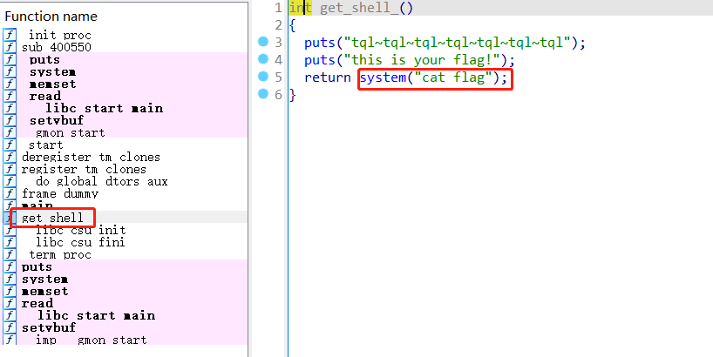Click the puts call on line 4
Image resolution: width=713 pixels, height=357 pixels.
[320, 60]
